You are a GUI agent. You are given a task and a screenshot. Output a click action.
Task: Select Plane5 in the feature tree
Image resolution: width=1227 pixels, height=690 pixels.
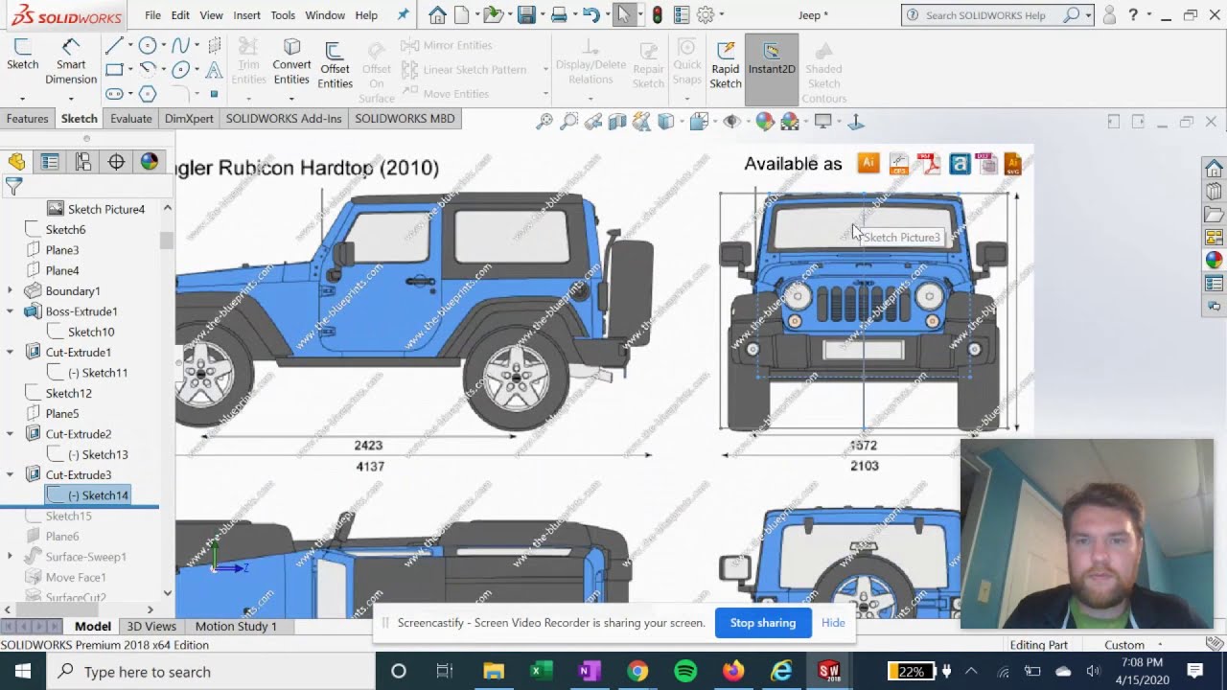(x=62, y=414)
